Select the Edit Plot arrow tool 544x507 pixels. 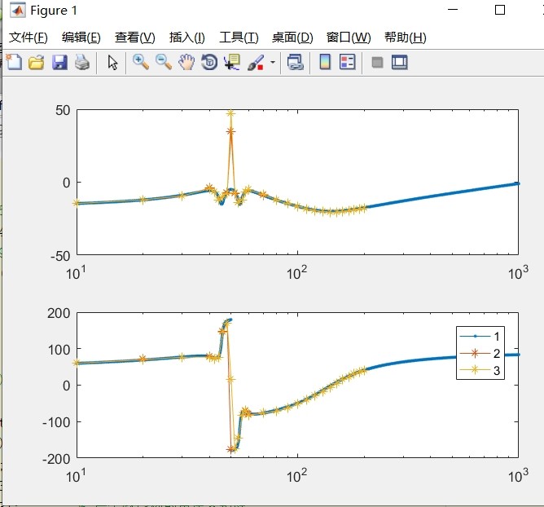tap(112, 63)
